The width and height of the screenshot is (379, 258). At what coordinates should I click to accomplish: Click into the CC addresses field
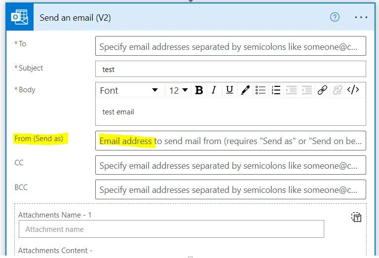tap(230, 165)
